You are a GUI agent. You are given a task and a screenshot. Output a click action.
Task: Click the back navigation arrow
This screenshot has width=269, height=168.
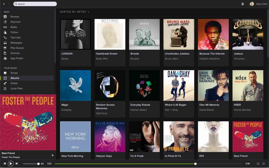4,4
